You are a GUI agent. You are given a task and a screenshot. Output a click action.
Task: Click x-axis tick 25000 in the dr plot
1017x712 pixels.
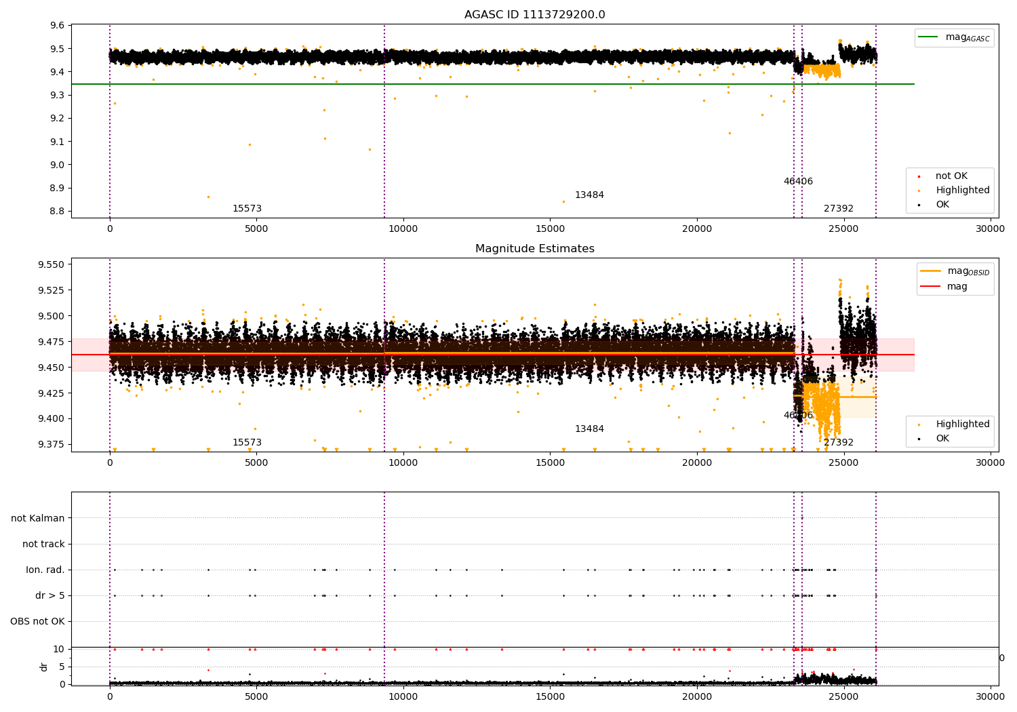843,697
